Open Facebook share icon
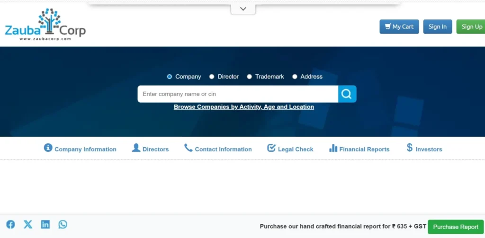Image resolution: width=485 pixels, height=238 pixels. 10,224
